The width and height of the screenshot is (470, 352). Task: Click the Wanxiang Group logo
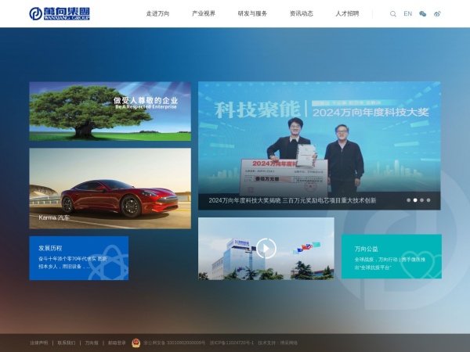tap(60, 13)
